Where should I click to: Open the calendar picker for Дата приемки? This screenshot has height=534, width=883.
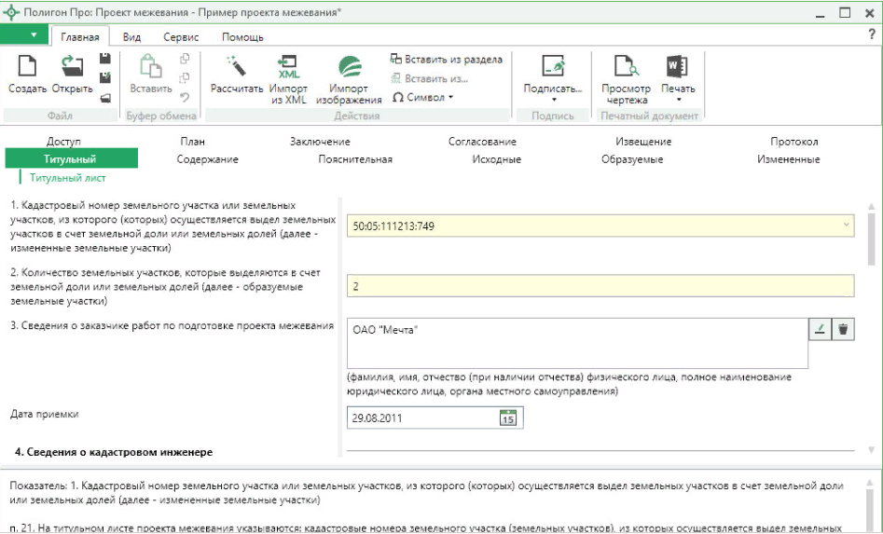click(508, 418)
